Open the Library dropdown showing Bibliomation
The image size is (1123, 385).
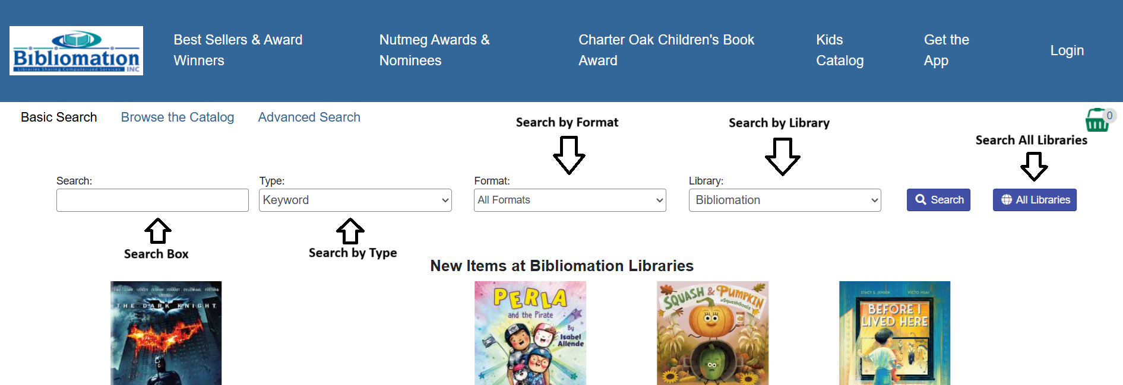[784, 201]
